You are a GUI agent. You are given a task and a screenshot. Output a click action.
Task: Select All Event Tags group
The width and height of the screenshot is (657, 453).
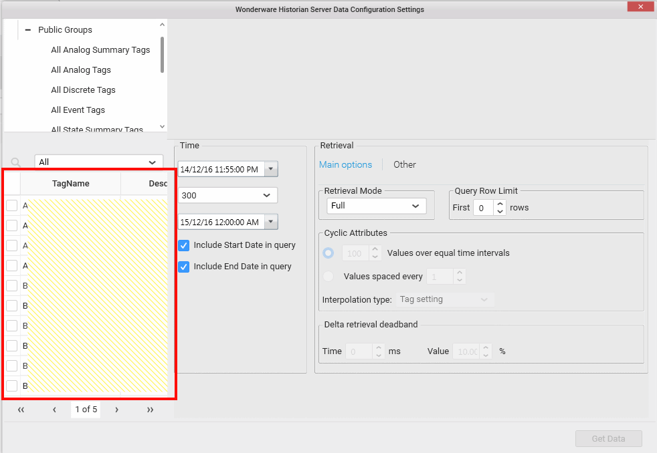78,110
